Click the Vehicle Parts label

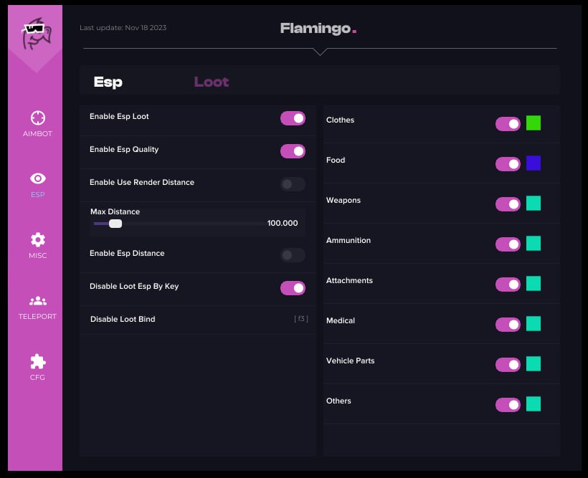[x=350, y=360]
